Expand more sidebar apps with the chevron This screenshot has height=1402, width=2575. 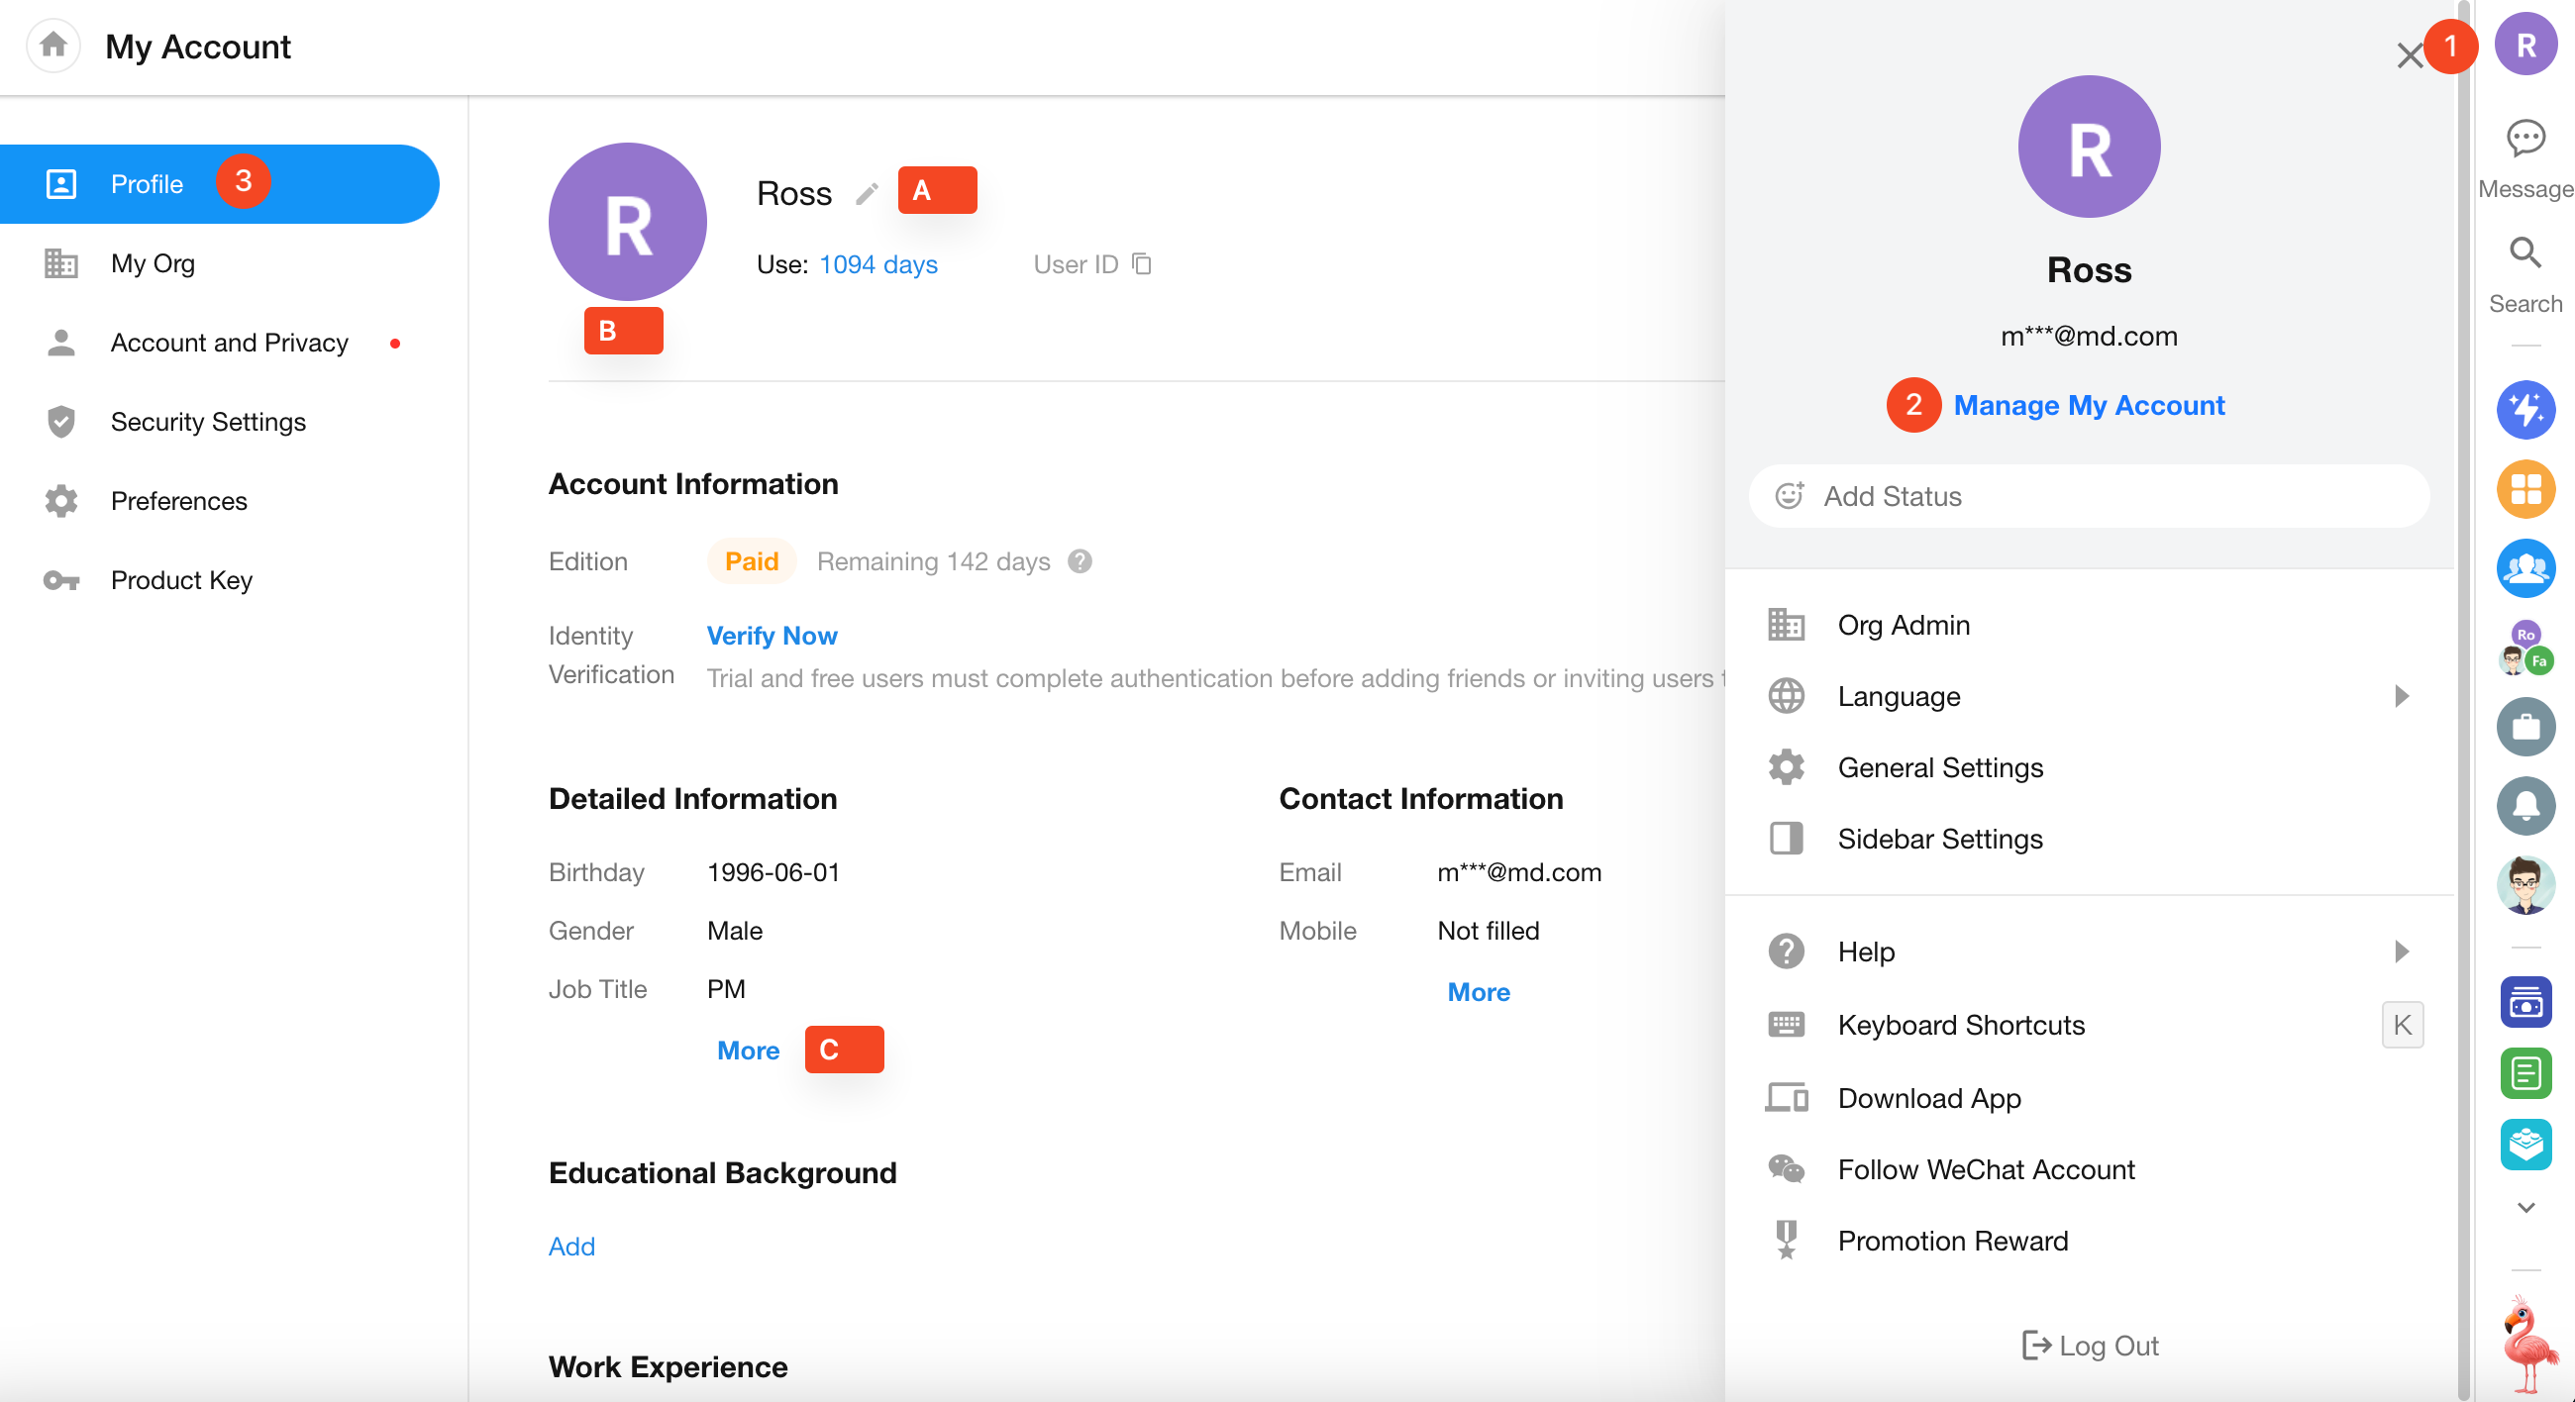point(2525,1207)
